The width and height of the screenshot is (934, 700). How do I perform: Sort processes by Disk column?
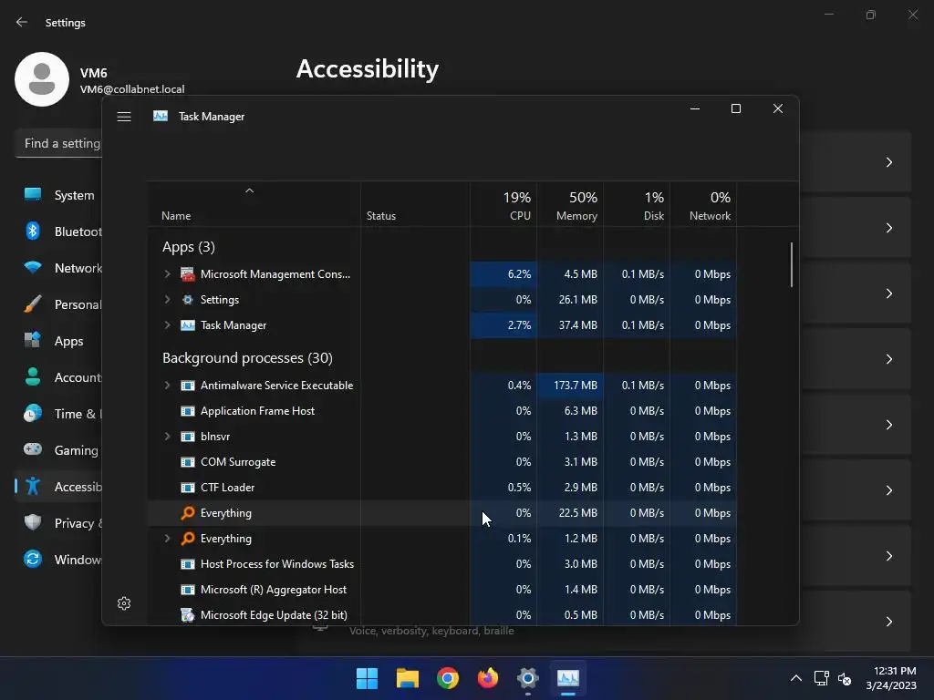[637, 204]
